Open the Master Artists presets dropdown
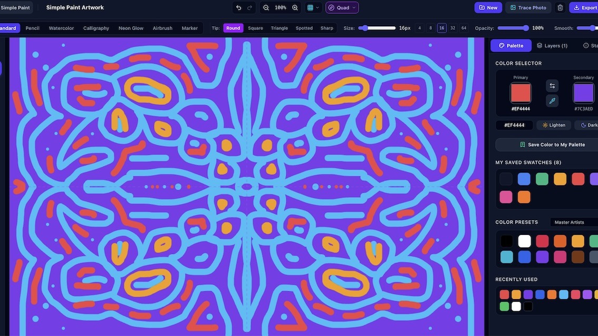Screen dimensions: 598x336 [x=574, y=222]
